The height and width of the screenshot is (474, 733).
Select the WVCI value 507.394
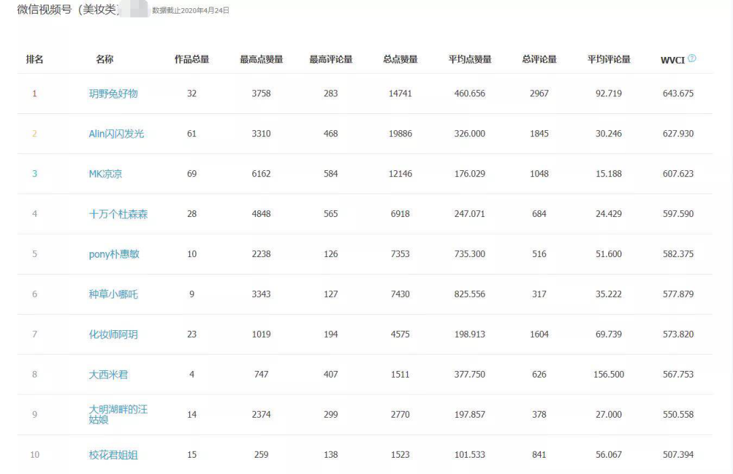678,455
